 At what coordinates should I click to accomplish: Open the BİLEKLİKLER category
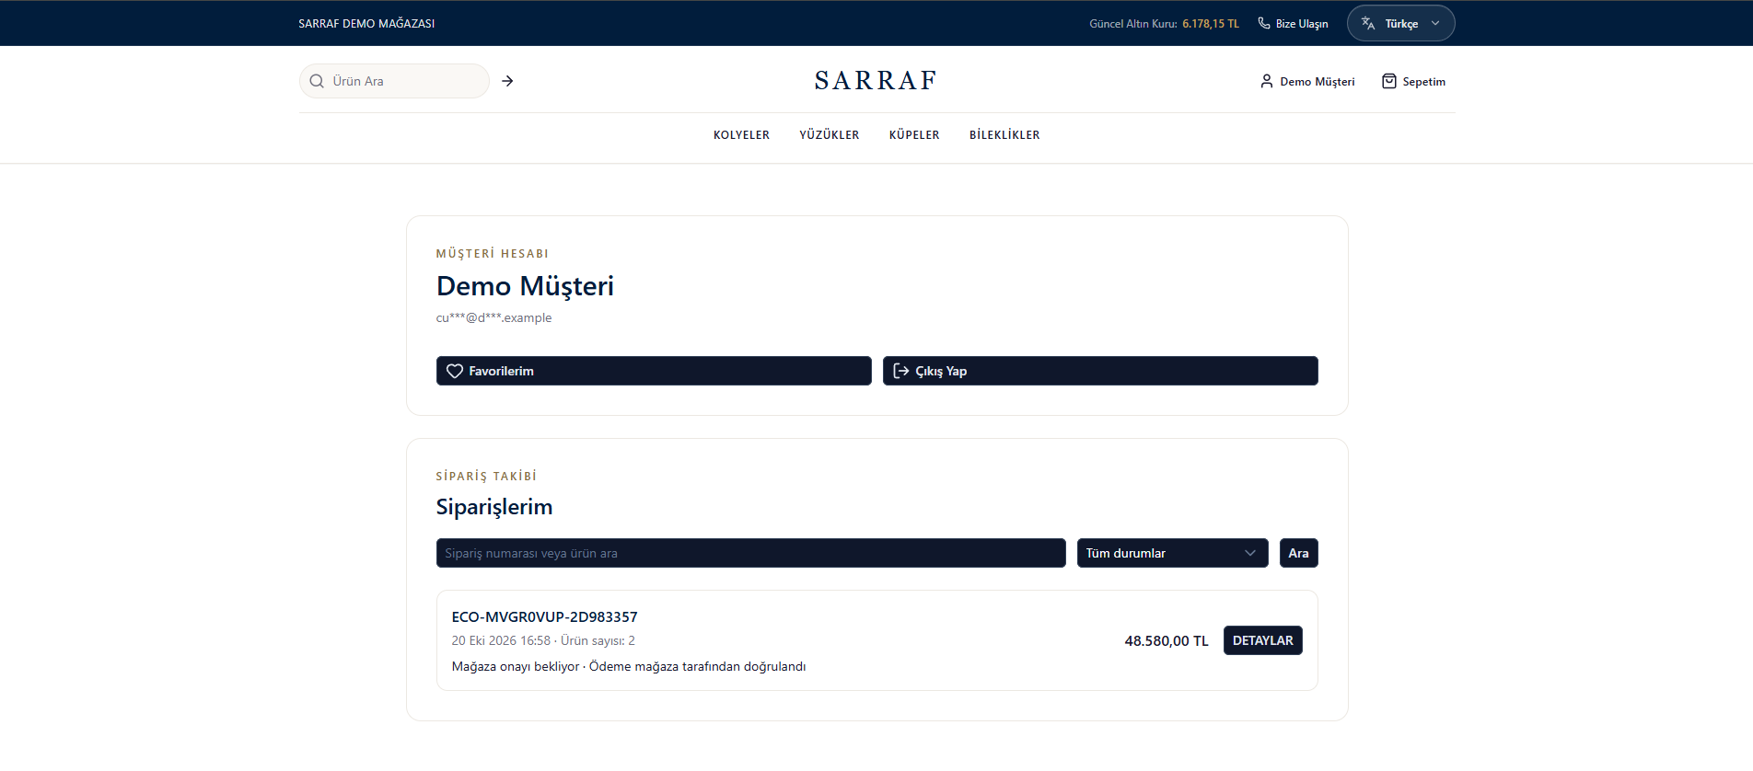pyautogui.click(x=1004, y=135)
